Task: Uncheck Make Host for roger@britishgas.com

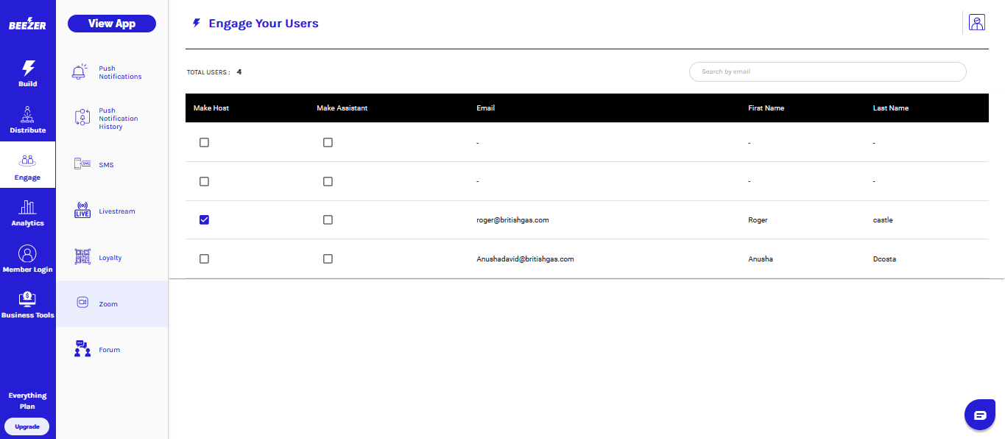Action: click(205, 219)
